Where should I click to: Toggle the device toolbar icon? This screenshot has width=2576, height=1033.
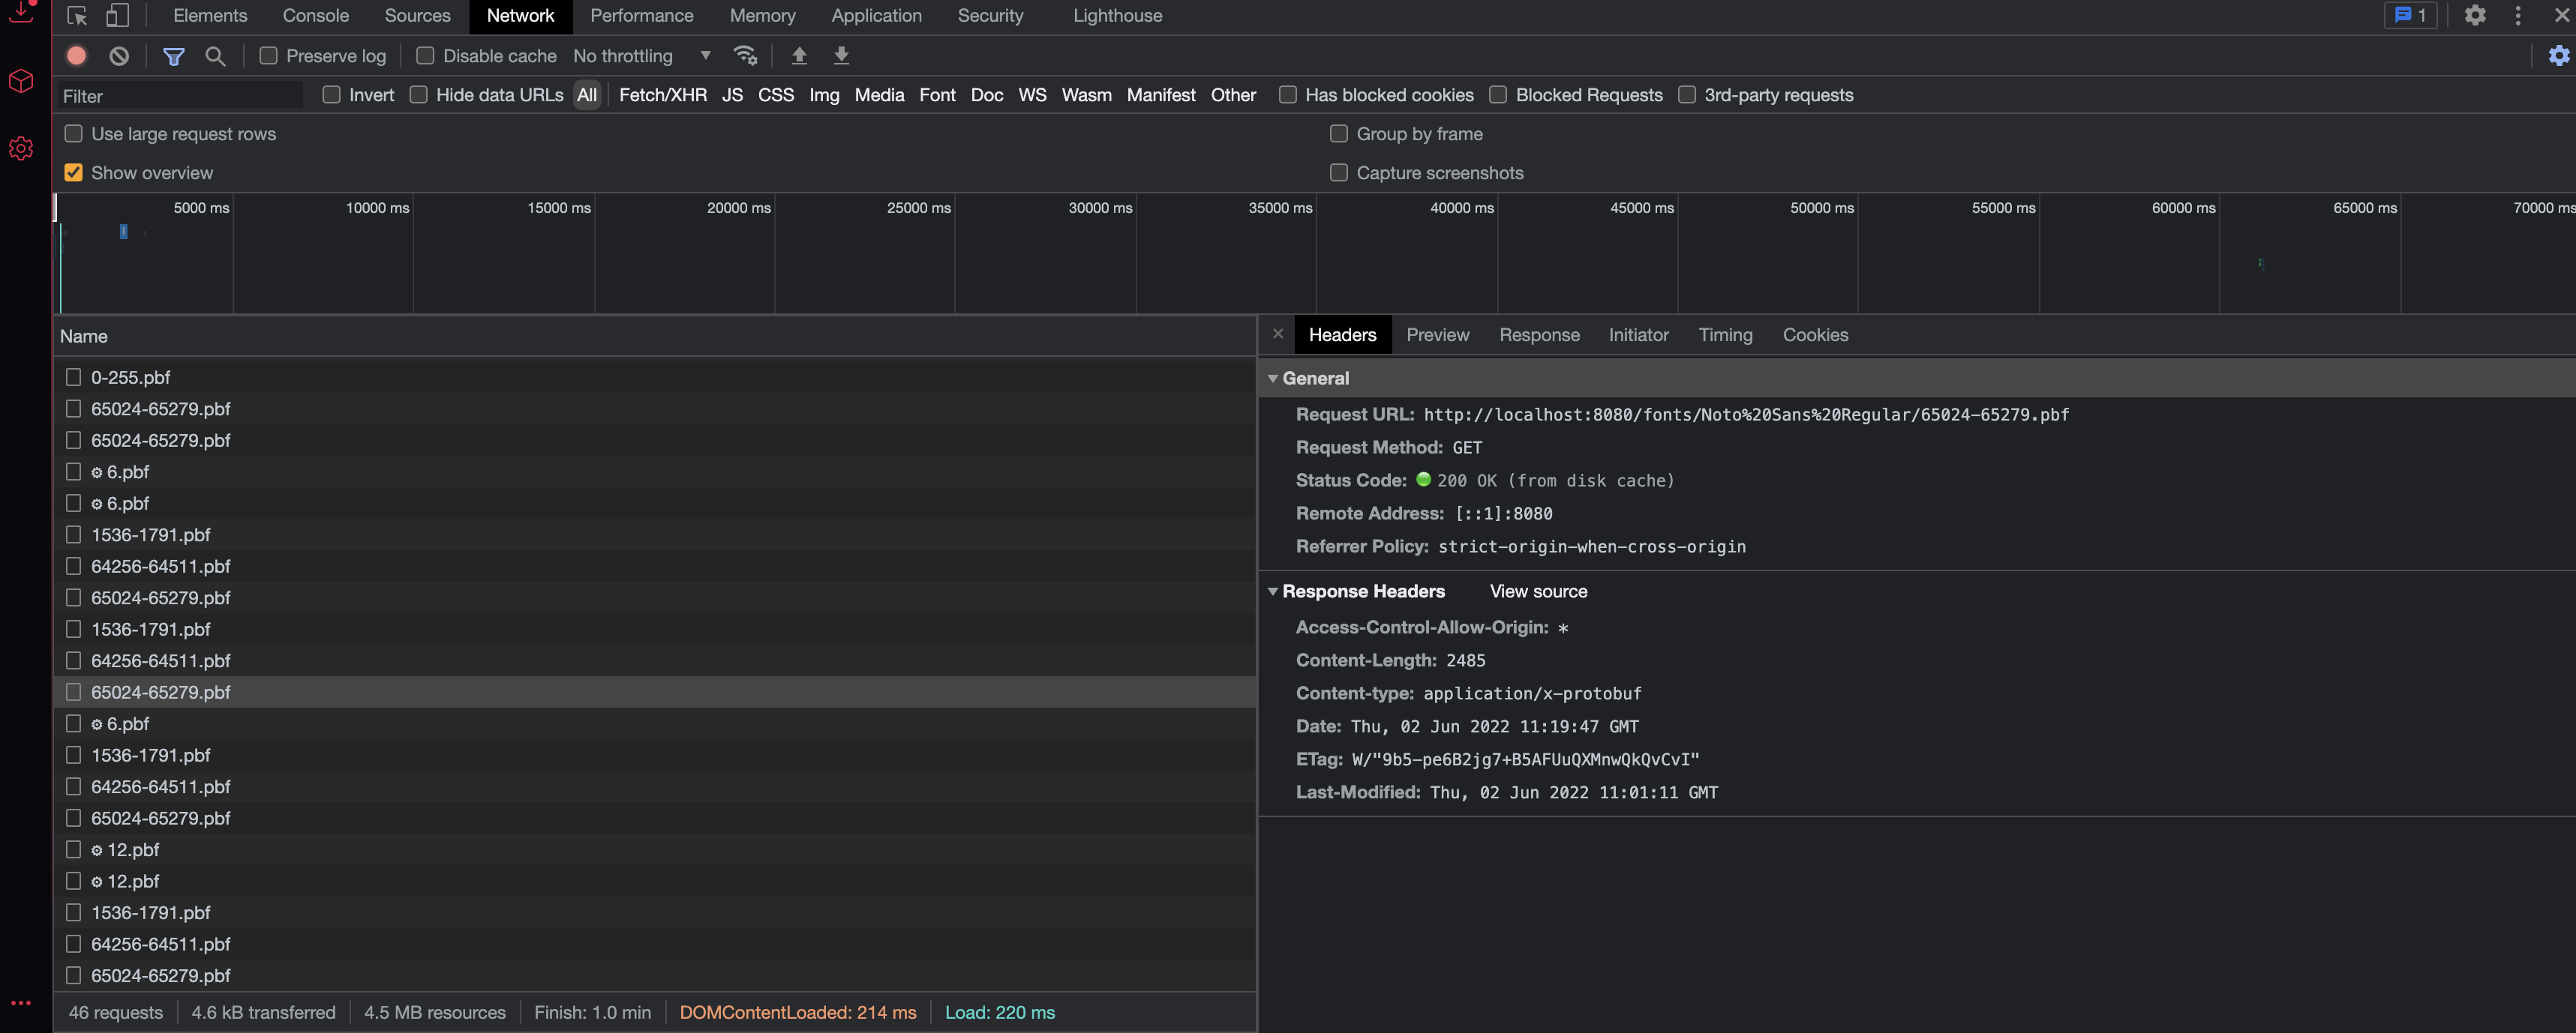[117, 16]
